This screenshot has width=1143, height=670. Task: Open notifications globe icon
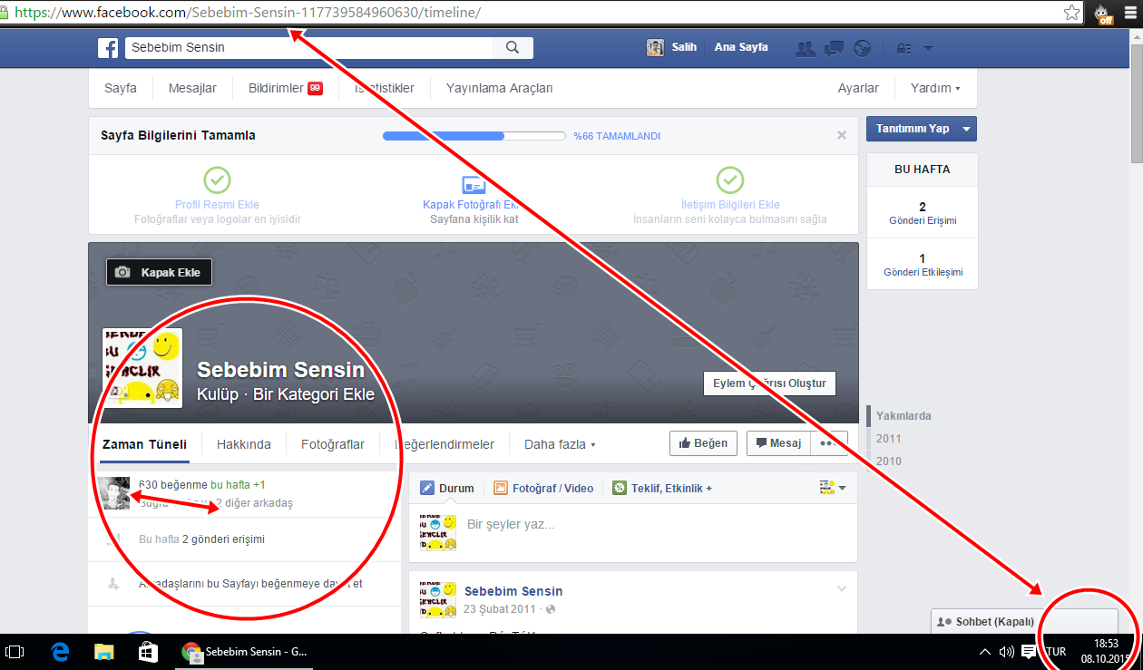coord(863,48)
